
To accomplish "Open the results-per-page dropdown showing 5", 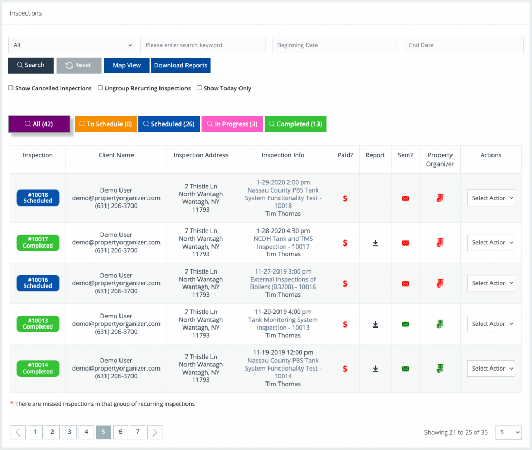I will [508, 432].
